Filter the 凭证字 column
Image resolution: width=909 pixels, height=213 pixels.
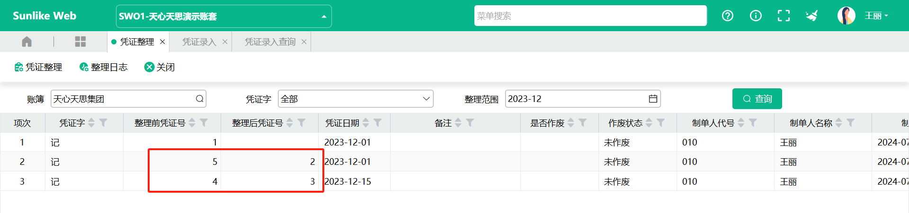point(103,123)
